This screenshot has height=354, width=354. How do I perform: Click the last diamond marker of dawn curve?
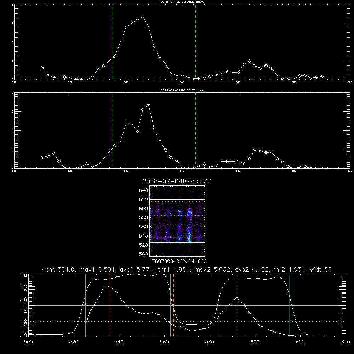pos(322,77)
